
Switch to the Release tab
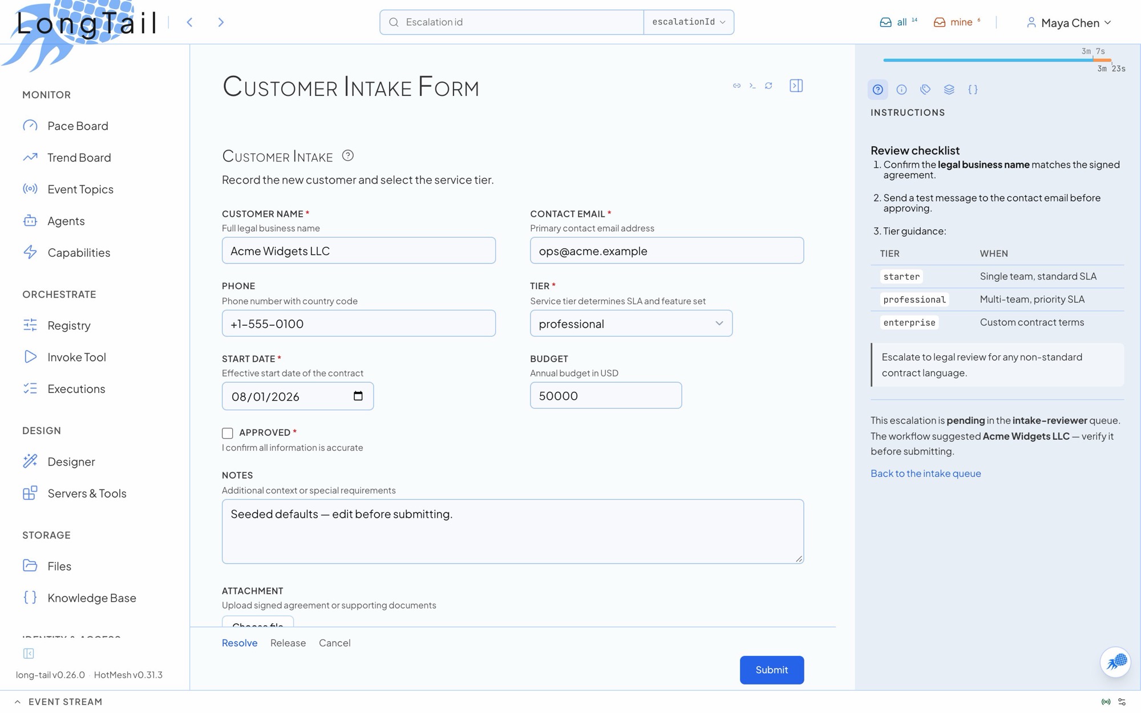tap(288, 643)
